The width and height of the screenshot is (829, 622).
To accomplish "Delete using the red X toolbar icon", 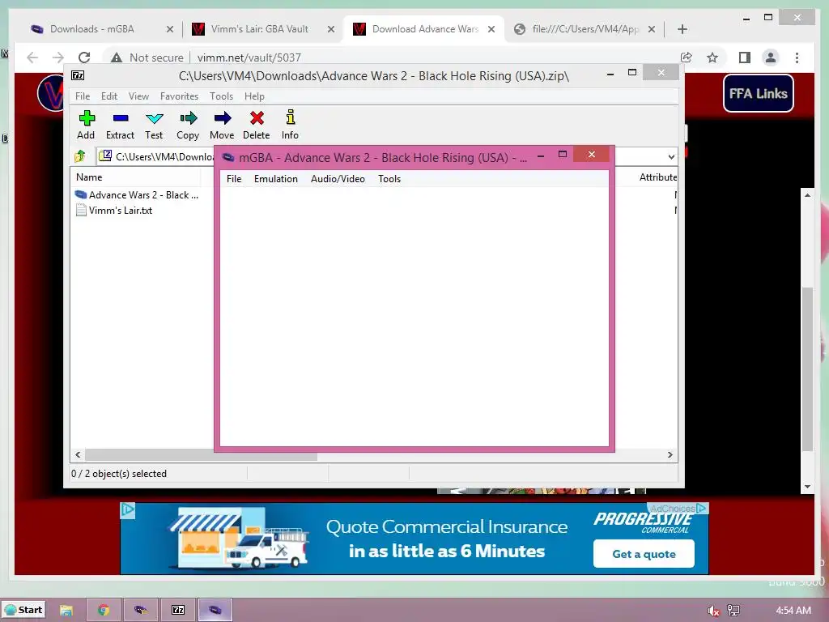I will pos(257,125).
